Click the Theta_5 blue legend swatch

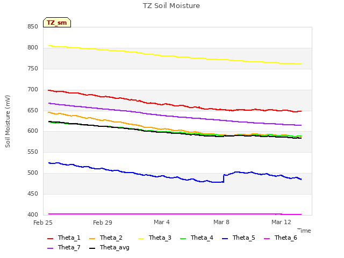[x=225, y=238]
